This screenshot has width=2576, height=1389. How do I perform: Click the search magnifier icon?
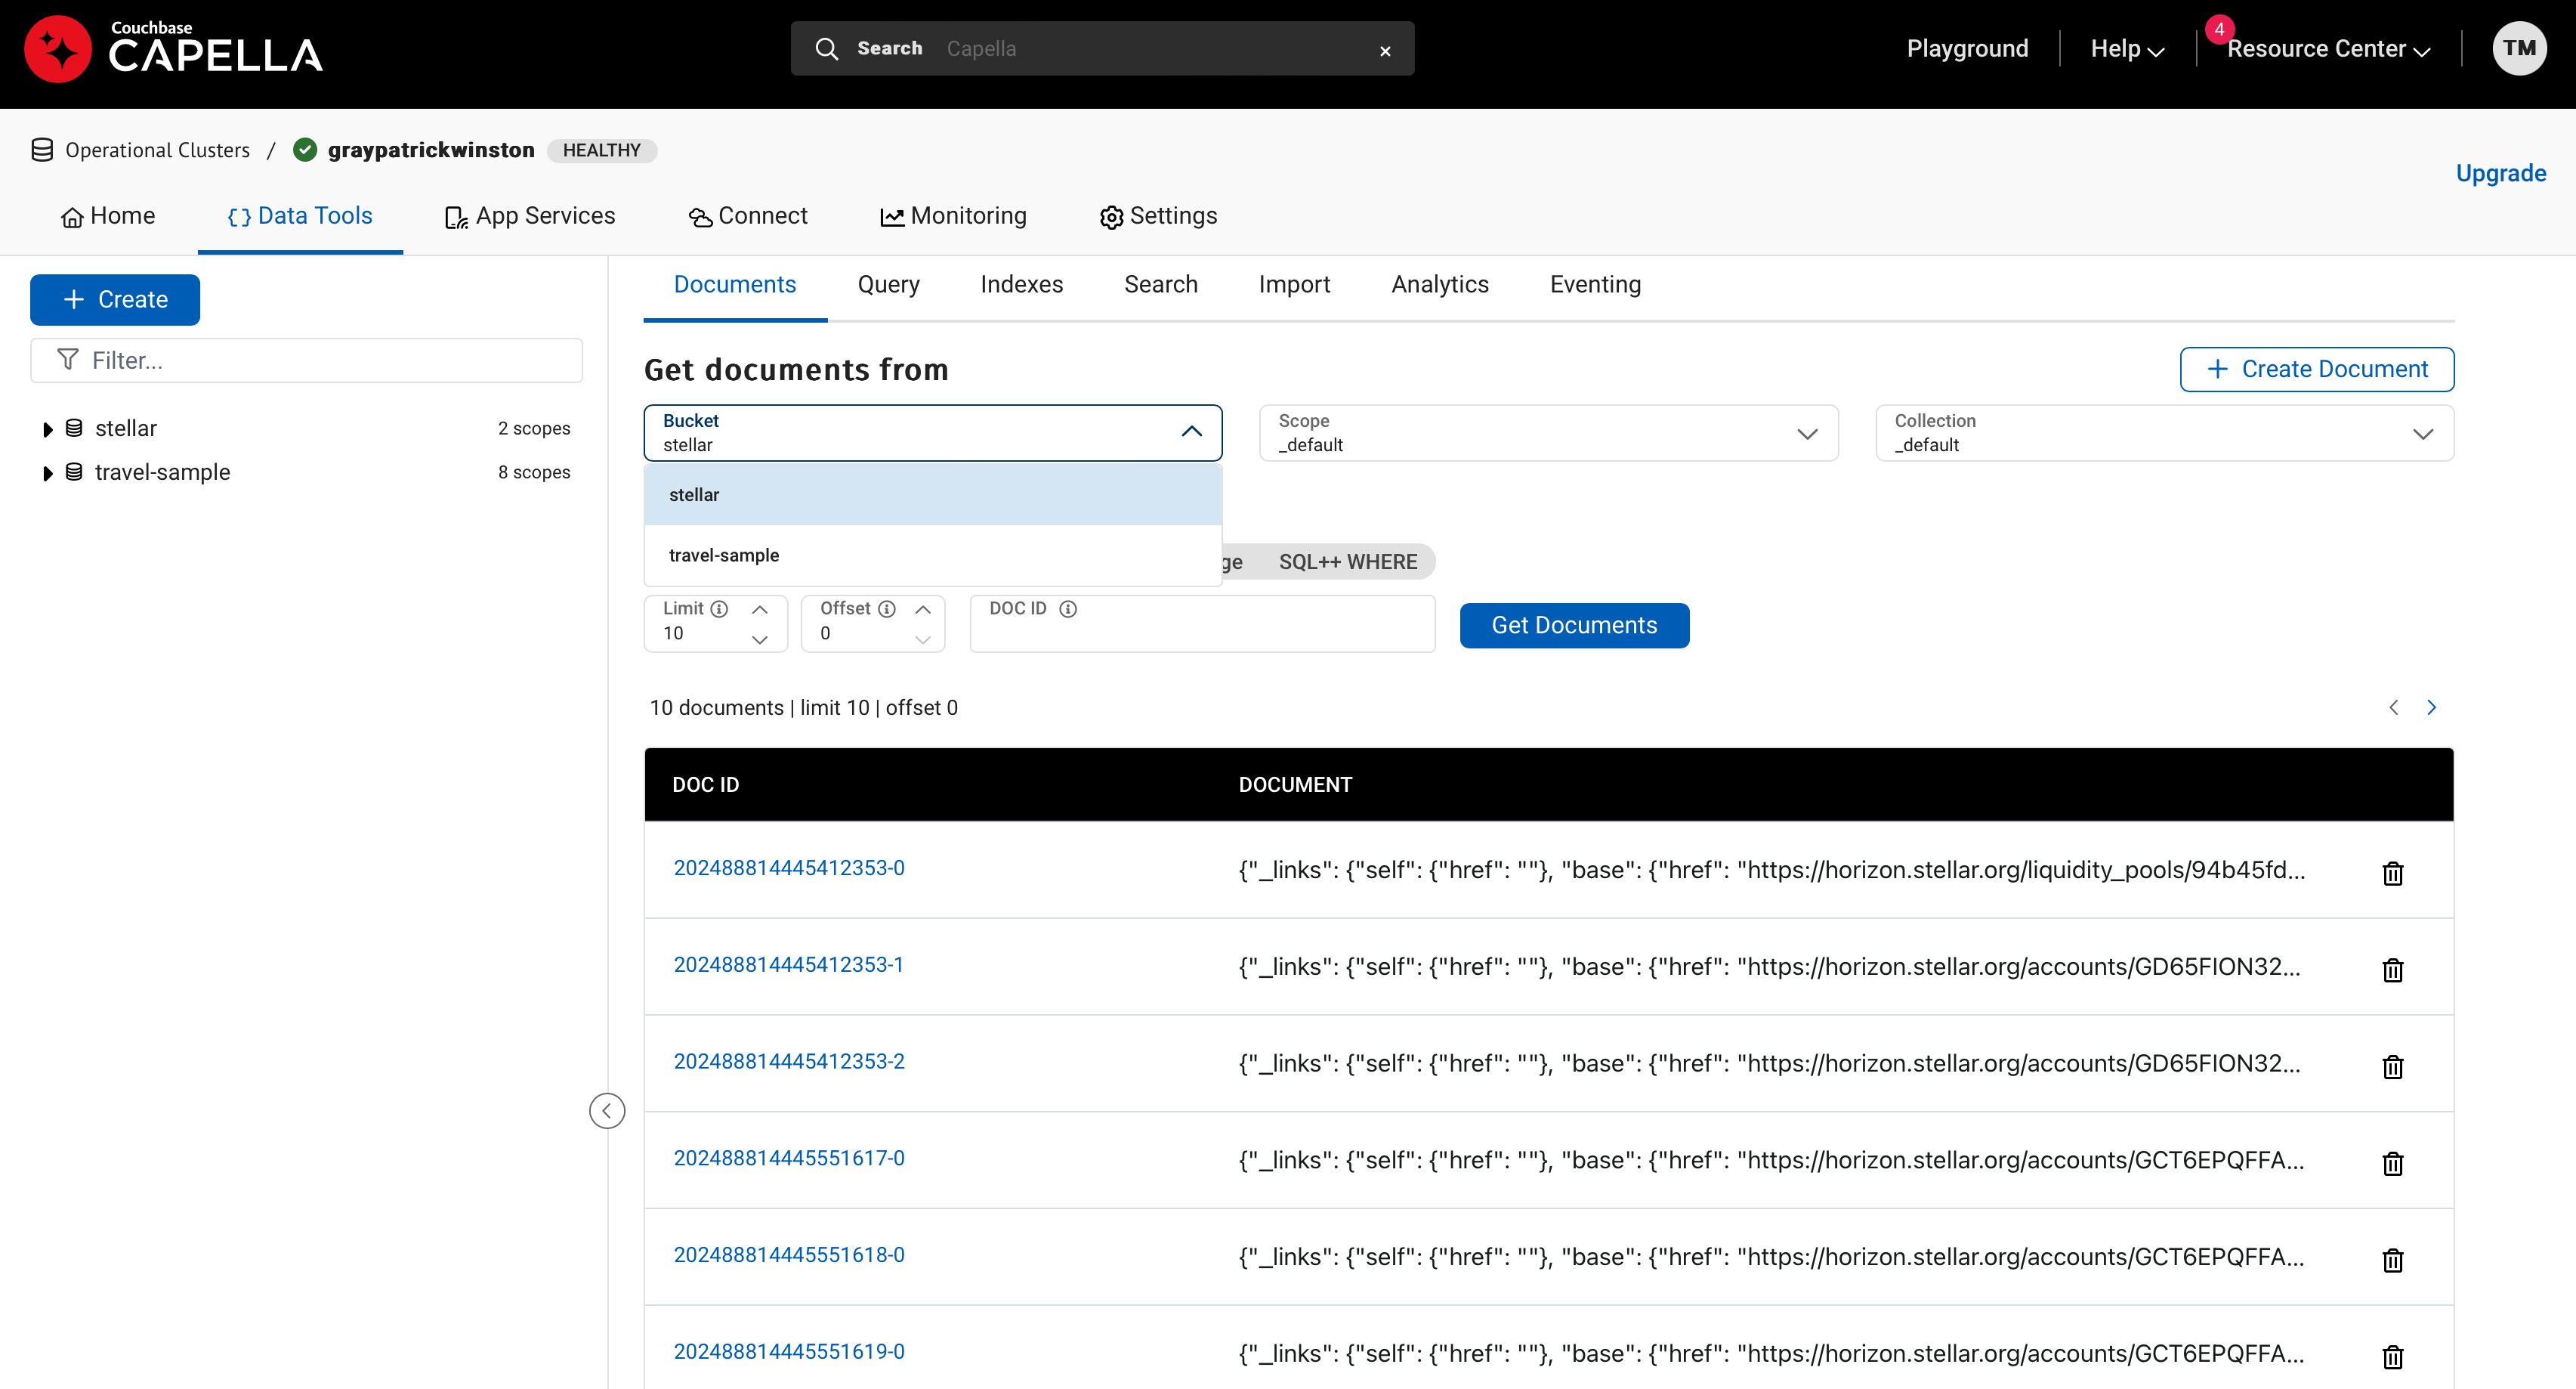826,48
